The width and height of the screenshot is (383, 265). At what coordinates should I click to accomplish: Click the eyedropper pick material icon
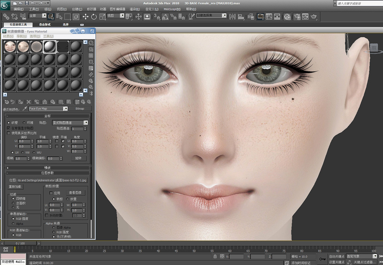tap(25, 109)
